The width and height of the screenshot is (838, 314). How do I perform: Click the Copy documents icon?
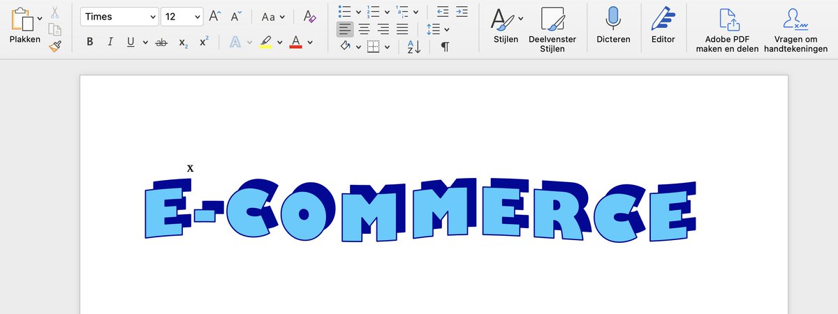[55, 29]
